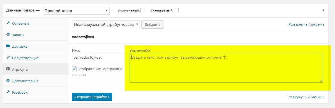The image size is (335, 108).
Task: Click the Сопутствующие link icon
Action: click(8, 58)
